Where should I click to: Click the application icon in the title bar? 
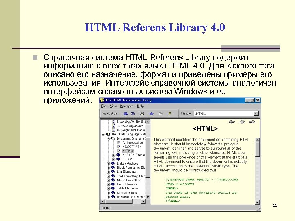tap(102, 100)
